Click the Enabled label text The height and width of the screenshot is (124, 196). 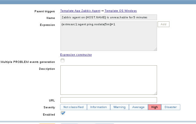point(49,115)
